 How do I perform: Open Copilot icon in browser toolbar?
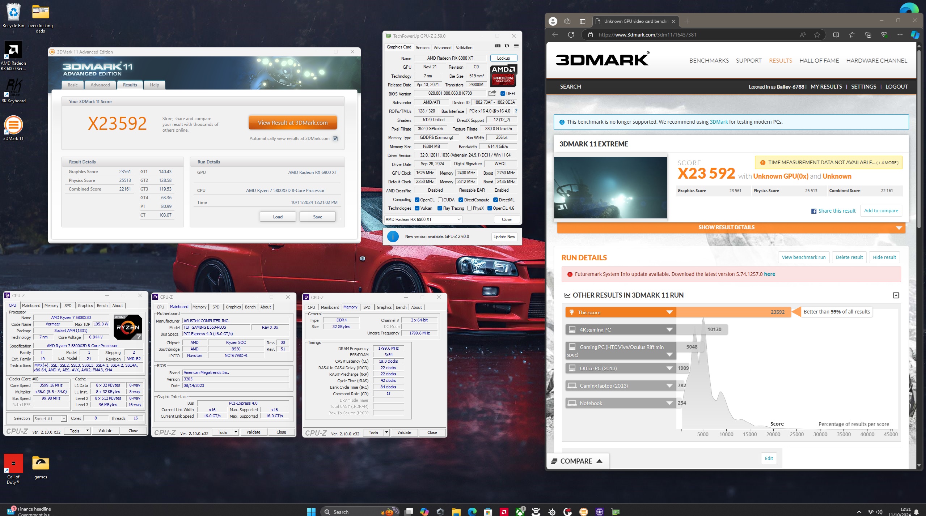tap(915, 35)
